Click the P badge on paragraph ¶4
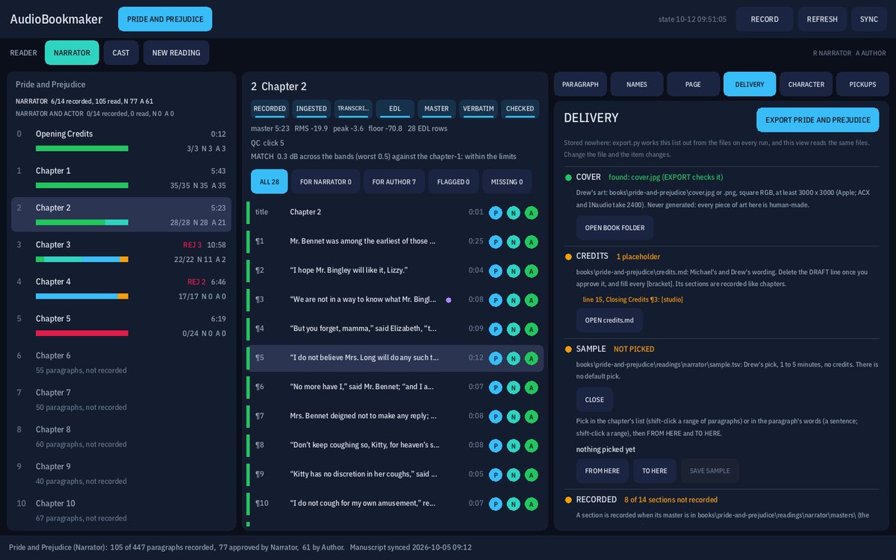The image size is (896, 560). click(x=495, y=329)
